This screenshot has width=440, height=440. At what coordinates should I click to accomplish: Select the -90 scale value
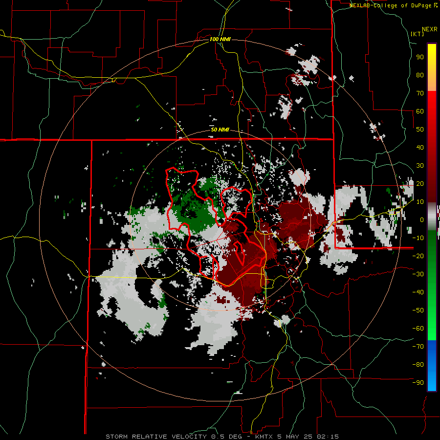pos(418,383)
